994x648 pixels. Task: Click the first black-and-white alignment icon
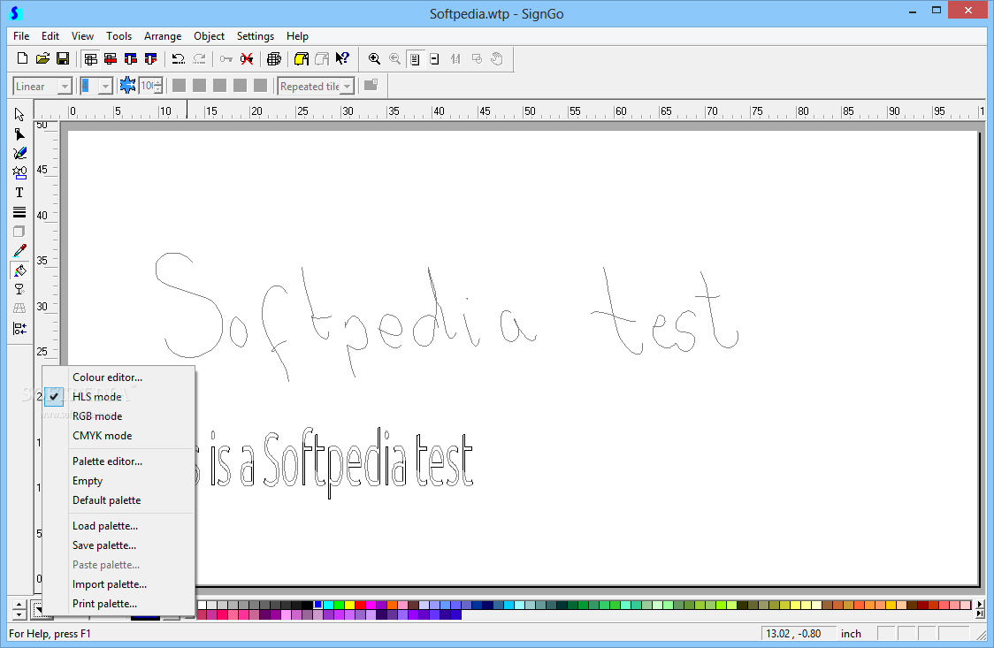(x=91, y=59)
